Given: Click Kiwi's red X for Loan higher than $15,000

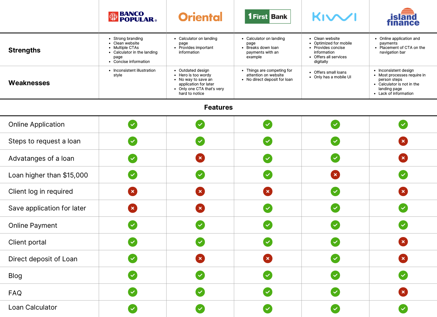Looking at the screenshot, I should tap(335, 175).
